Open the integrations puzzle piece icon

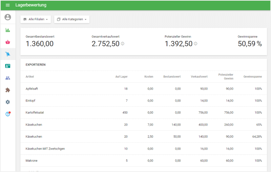8,90
